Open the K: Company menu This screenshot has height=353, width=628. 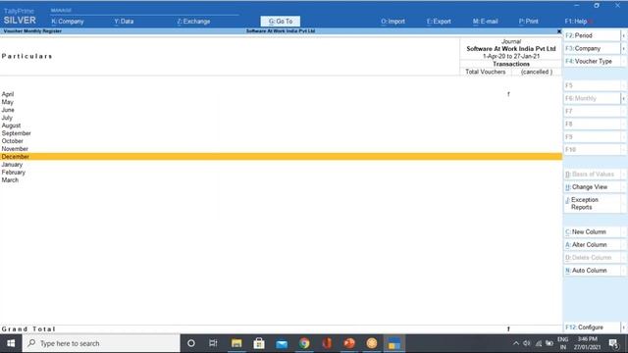pyautogui.click(x=68, y=22)
